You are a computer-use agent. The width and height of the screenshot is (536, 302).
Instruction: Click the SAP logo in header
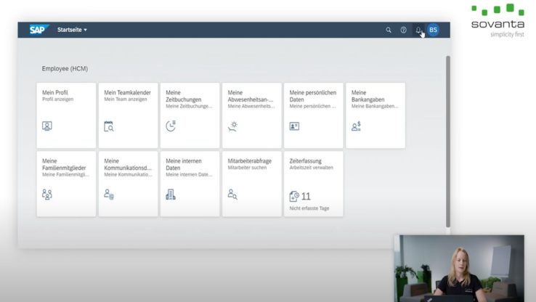pos(38,30)
